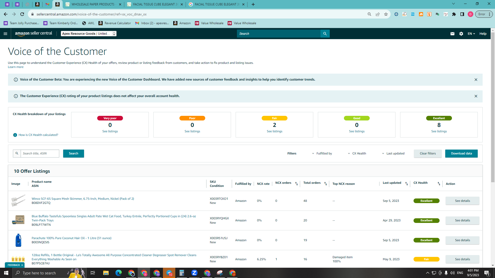Click the Learn more link
Viewport: 495px width, 278px height.
pos(16,67)
